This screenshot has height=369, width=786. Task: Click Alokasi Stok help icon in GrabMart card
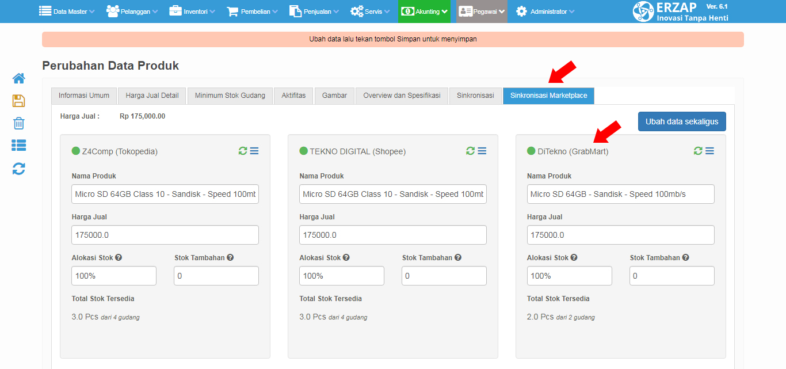(574, 258)
